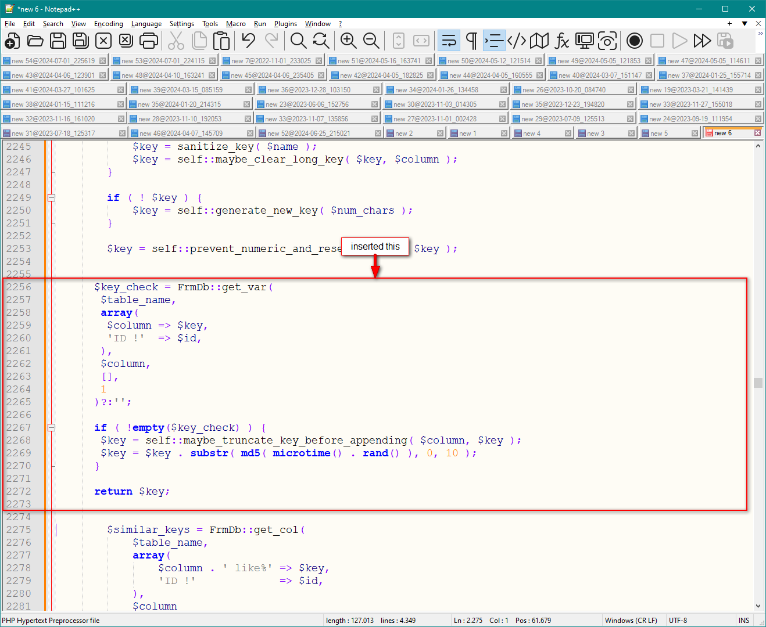Switch to the new 5 tab

point(659,133)
